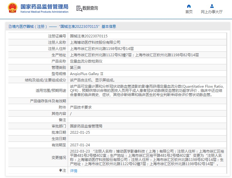Click the 注册人名称 label

click(57, 42)
